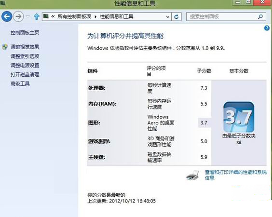This screenshot has width=272, height=217.
Task: Go up one level with Up arrow
Action: pyautogui.click(x=37, y=17)
